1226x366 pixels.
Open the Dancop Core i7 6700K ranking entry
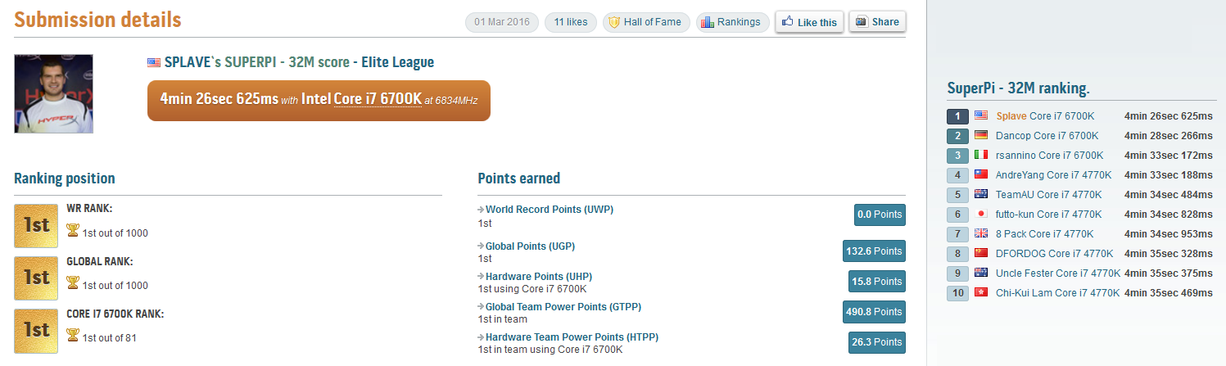click(1047, 136)
